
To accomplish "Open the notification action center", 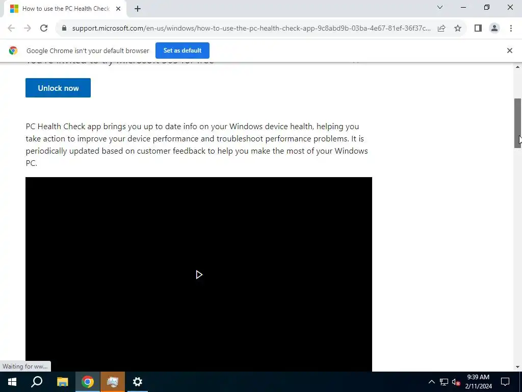I will 505,382.
